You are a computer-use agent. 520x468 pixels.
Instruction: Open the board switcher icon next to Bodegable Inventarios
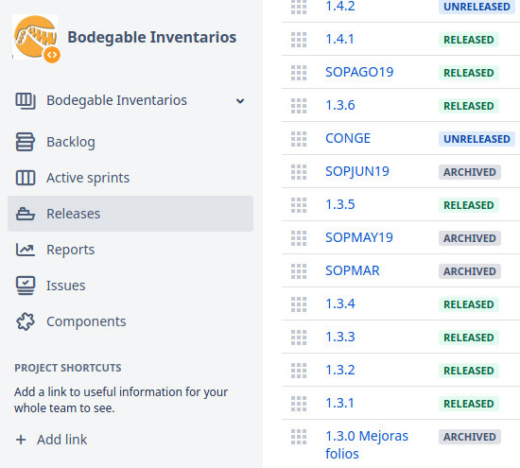click(26, 101)
